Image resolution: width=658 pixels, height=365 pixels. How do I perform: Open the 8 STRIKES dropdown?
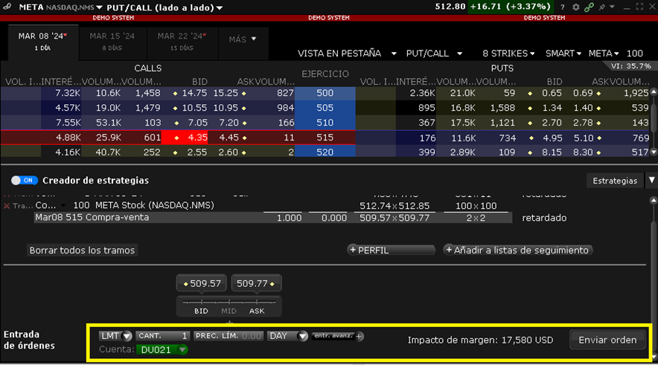(508, 54)
